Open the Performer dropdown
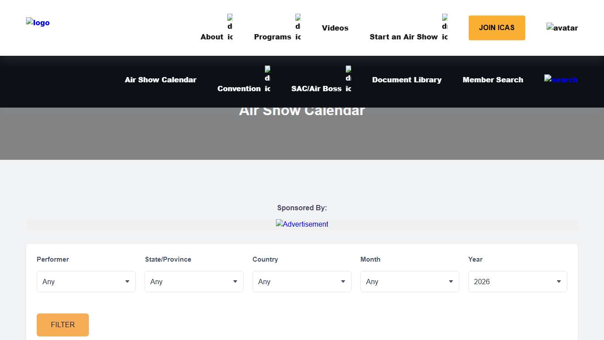The width and height of the screenshot is (604, 340). (x=86, y=282)
